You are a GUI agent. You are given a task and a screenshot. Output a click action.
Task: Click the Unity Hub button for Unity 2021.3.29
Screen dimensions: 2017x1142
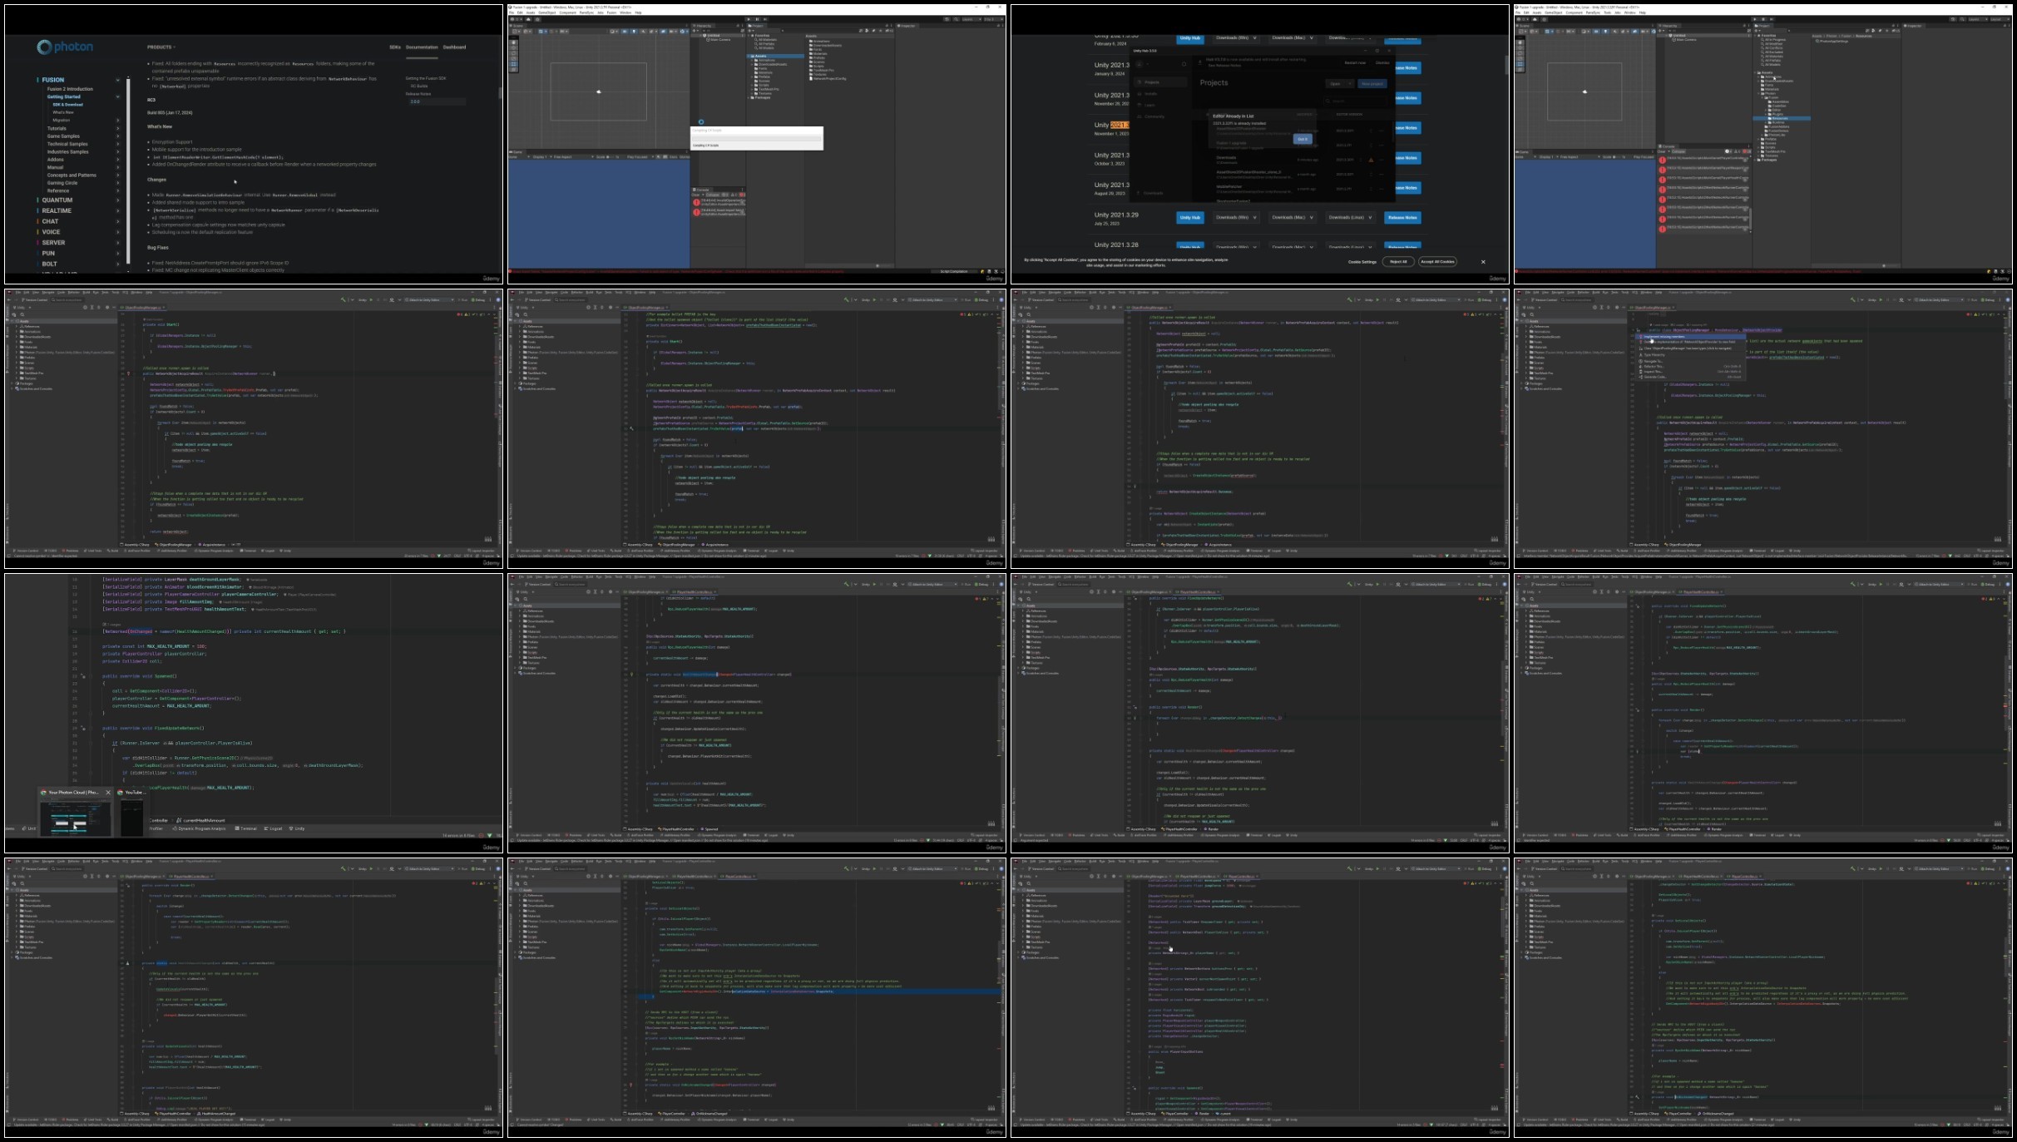point(1190,217)
